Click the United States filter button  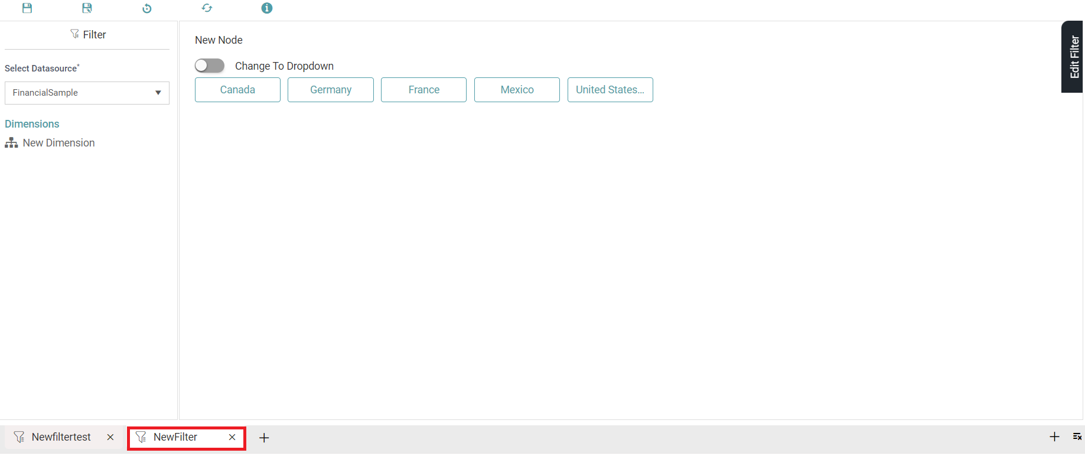[610, 90]
